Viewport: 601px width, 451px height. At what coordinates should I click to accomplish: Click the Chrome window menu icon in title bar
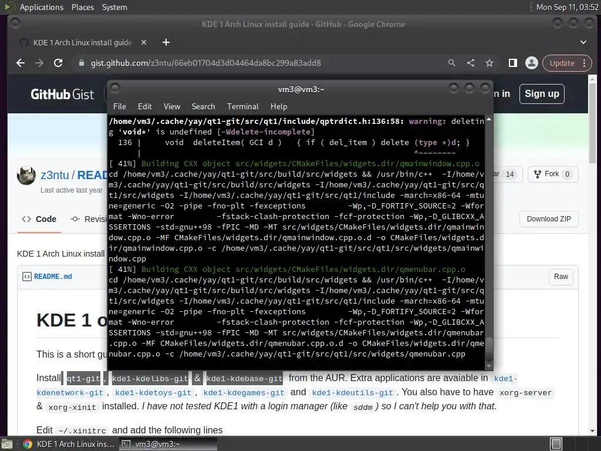pos(15,23)
